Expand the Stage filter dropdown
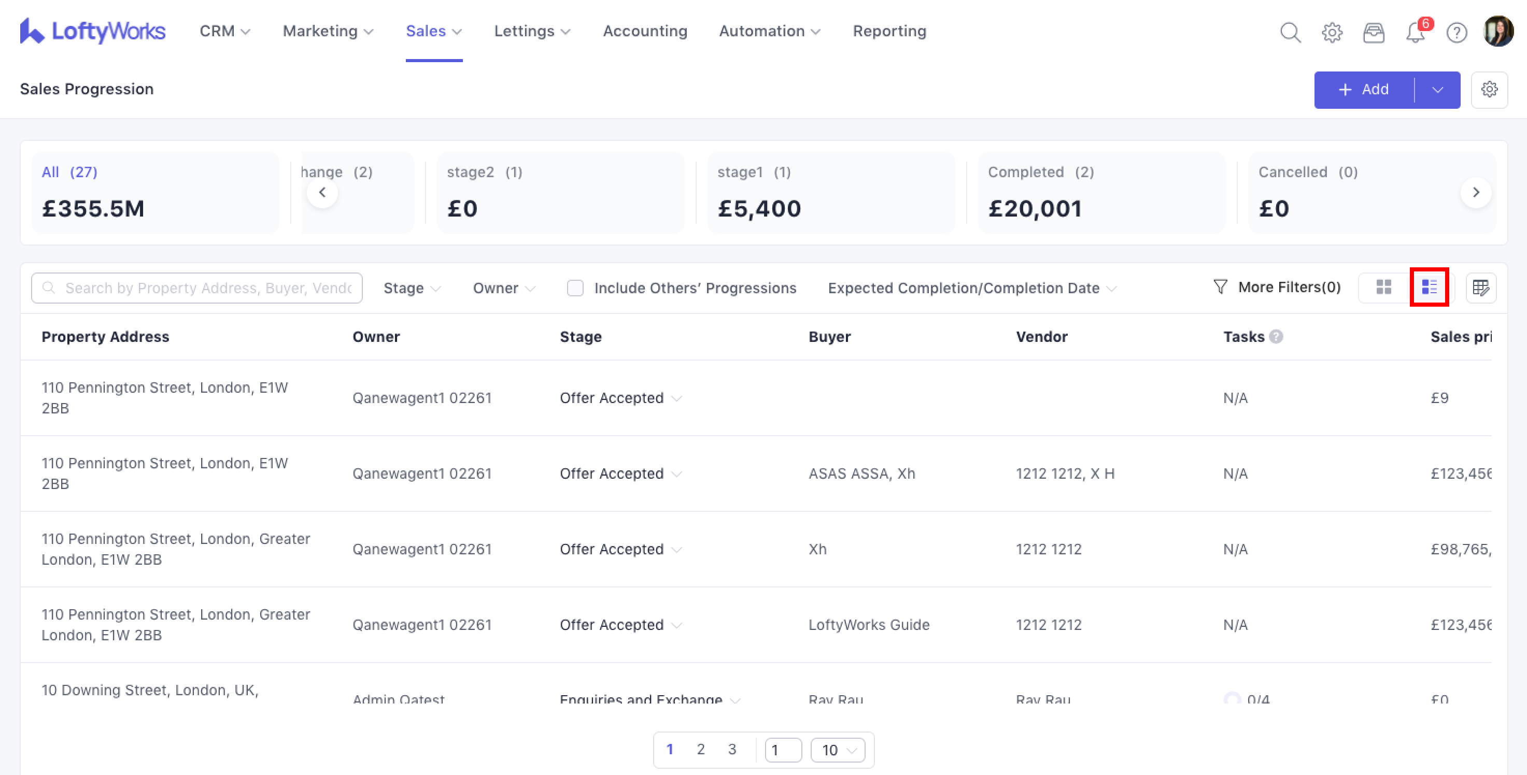Image resolution: width=1527 pixels, height=775 pixels. pyautogui.click(x=412, y=288)
